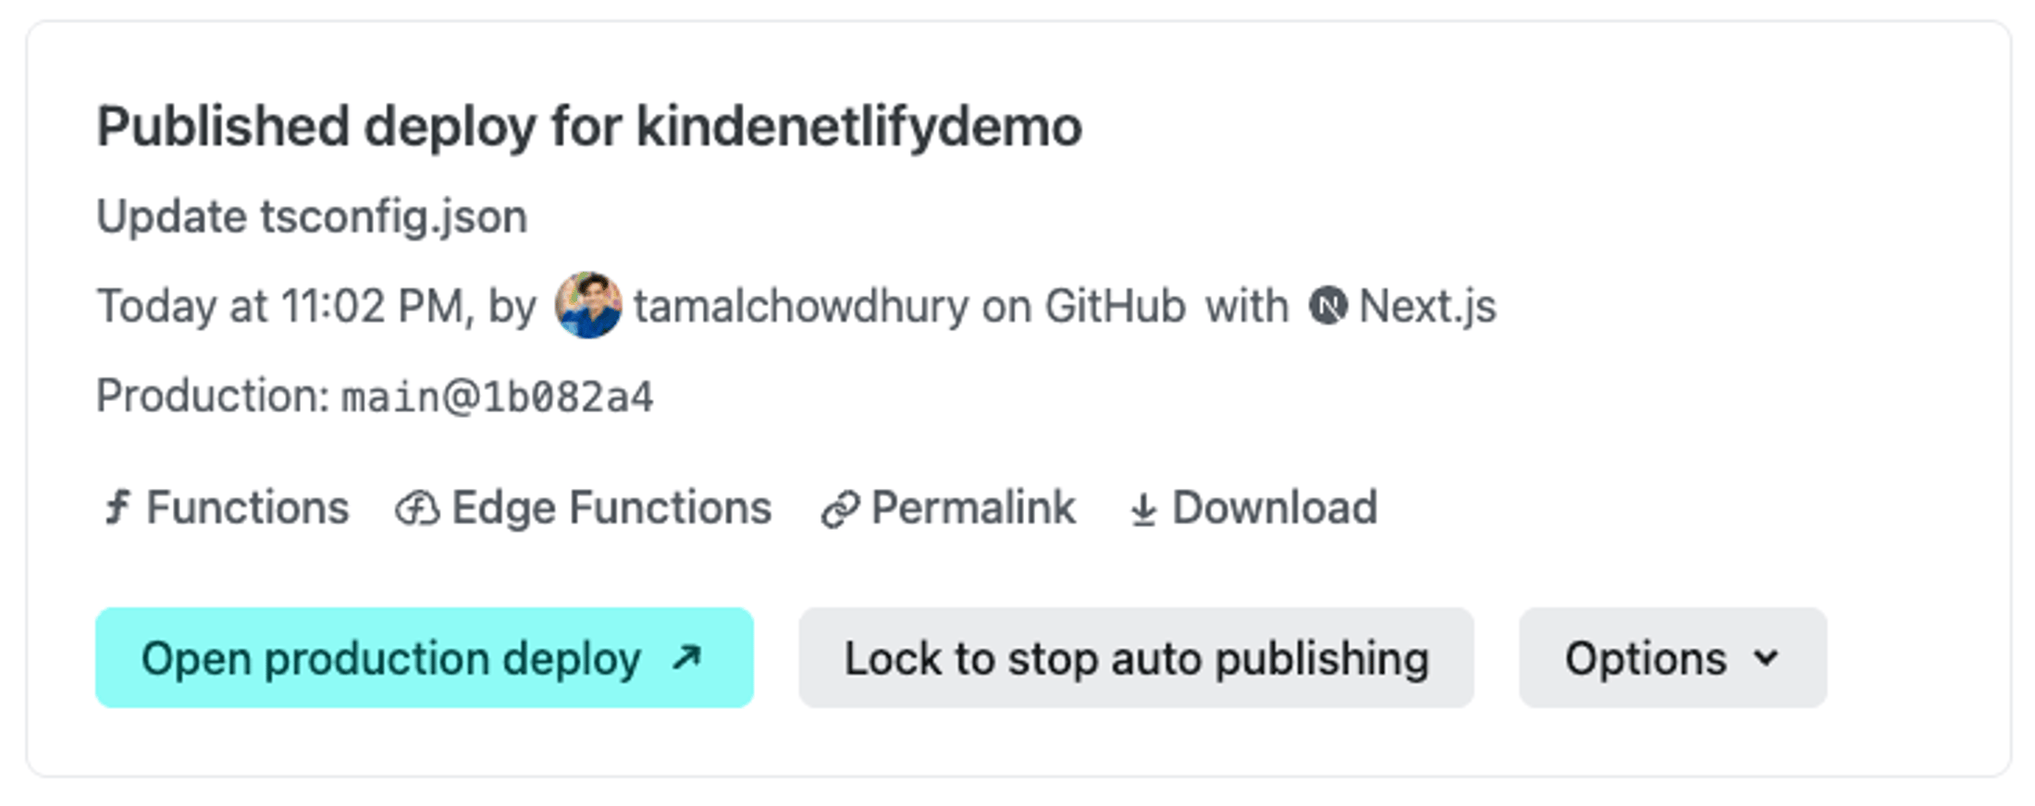Toggle off auto publishing for this deploy
Screen dimensions: 2035x806
pyautogui.click(x=1136, y=657)
